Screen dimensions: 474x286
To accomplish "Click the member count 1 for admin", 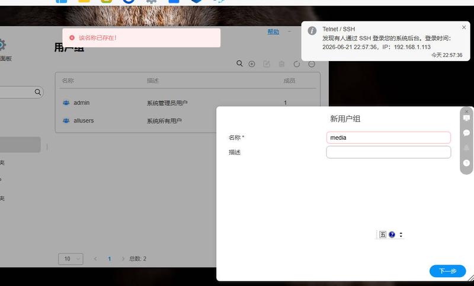I will click(x=285, y=102).
